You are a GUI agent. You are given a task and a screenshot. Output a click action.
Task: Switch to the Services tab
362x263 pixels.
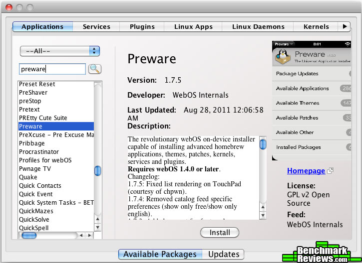pyautogui.click(x=96, y=26)
